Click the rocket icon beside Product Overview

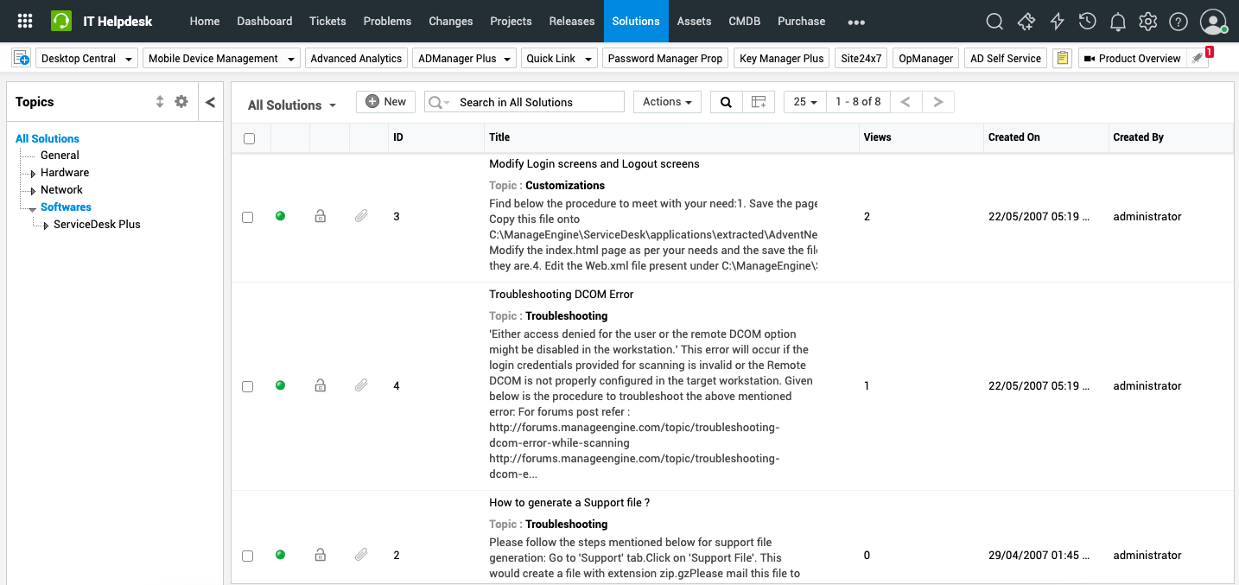pyautogui.click(x=1197, y=58)
